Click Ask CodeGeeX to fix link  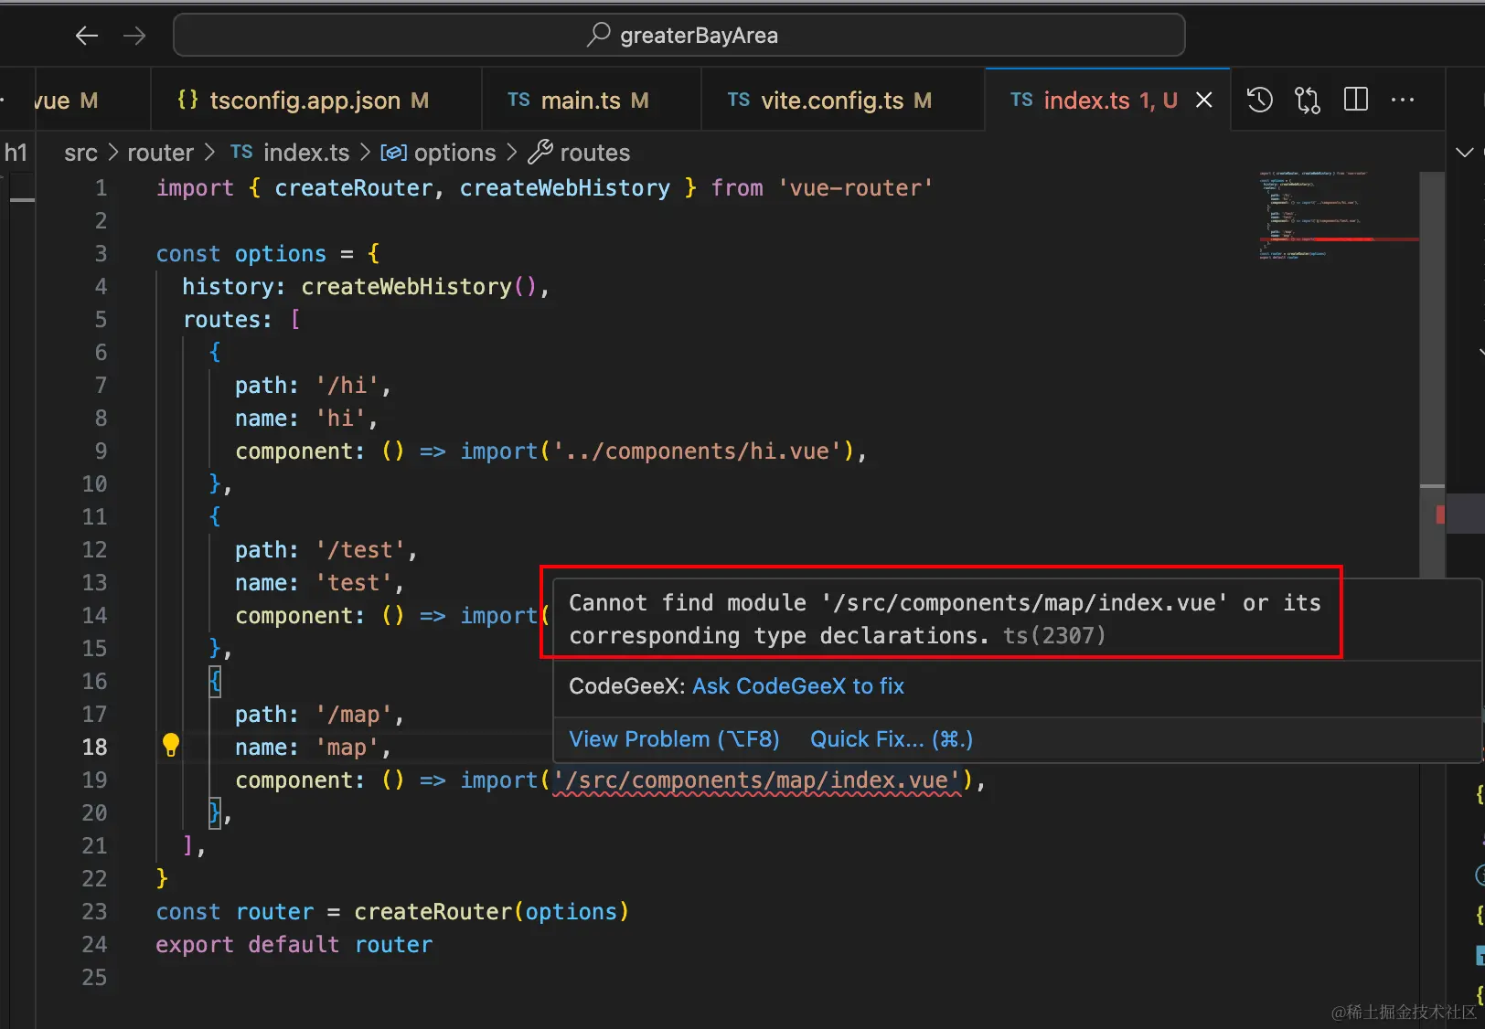(798, 686)
